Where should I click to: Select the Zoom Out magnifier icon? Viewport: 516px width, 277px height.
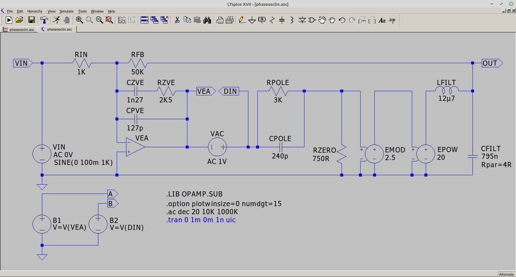click(x=99, y=20)
